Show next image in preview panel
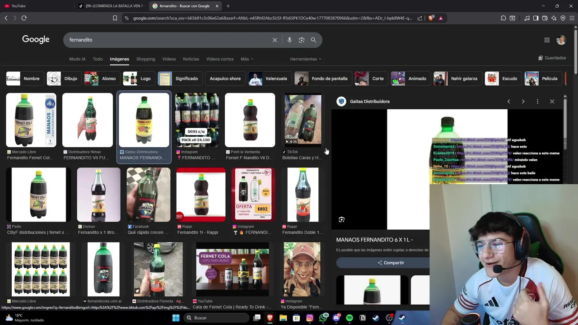Viewport: 578px width, 325px height. click(x=523, y=102)
